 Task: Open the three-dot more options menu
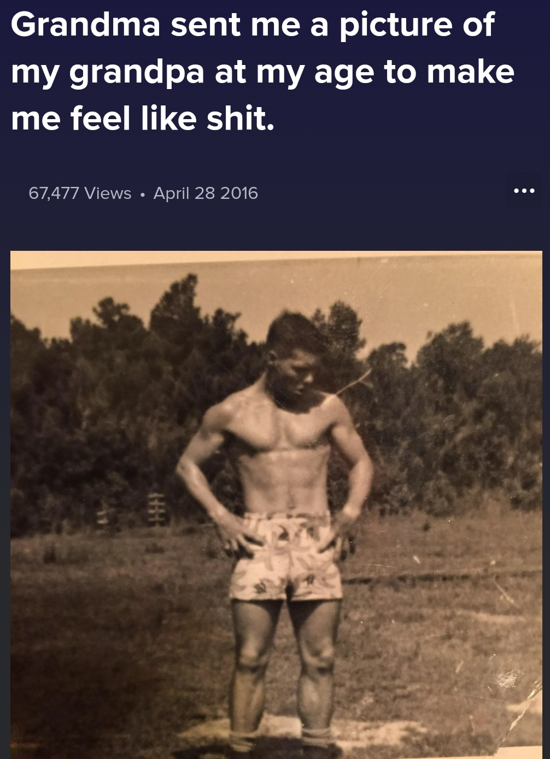tap(524, 191)
